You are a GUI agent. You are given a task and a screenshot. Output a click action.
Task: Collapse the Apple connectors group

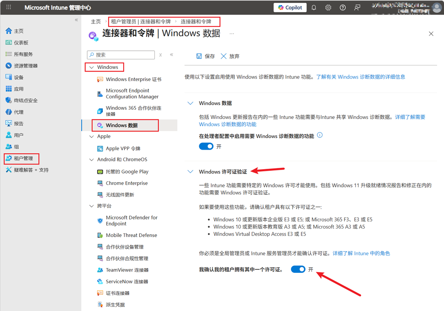[x=91, y=137]
